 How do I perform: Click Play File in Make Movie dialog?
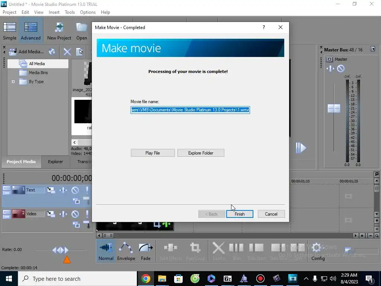(153, 153)
